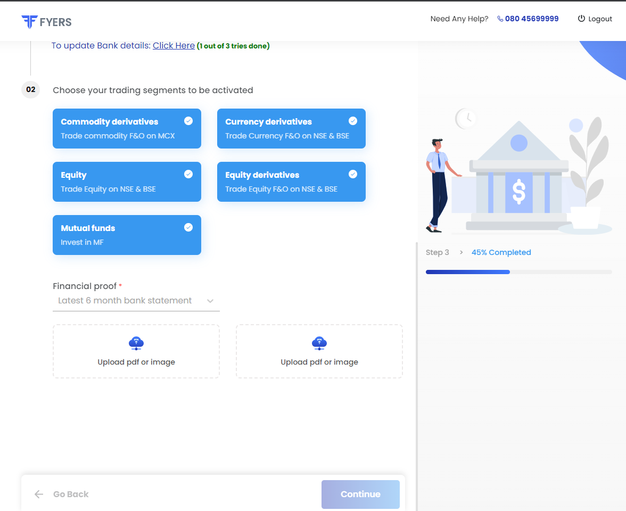Toggle the Equity segment card
The width and height of the screenshot is (626, 511).
click(x=127, y=182)
